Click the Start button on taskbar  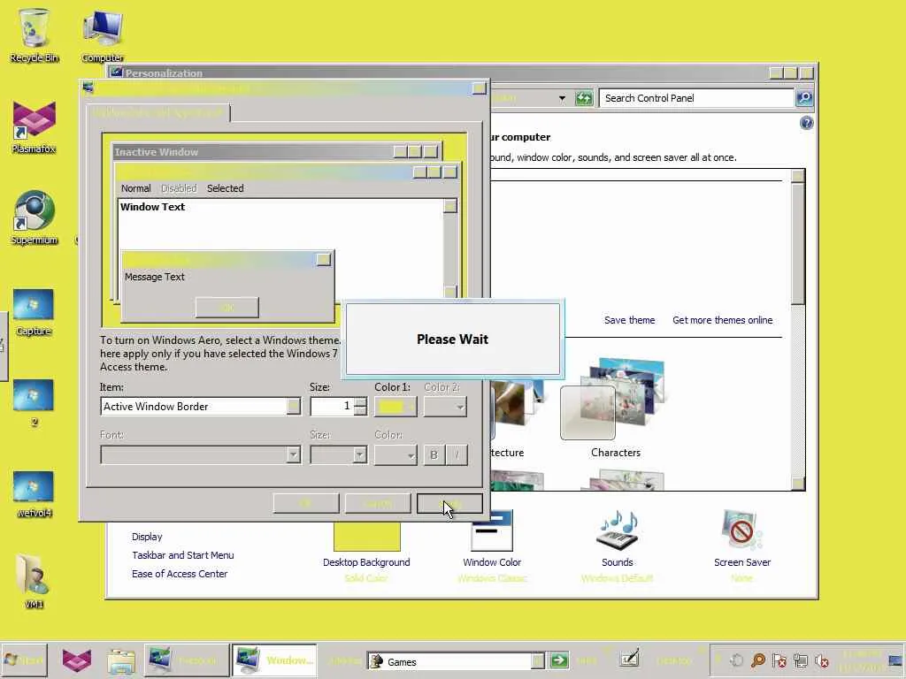(24, 660)
